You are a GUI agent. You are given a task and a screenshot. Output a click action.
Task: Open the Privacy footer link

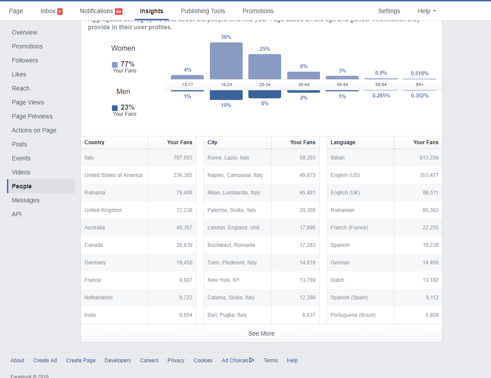[176, 361]
